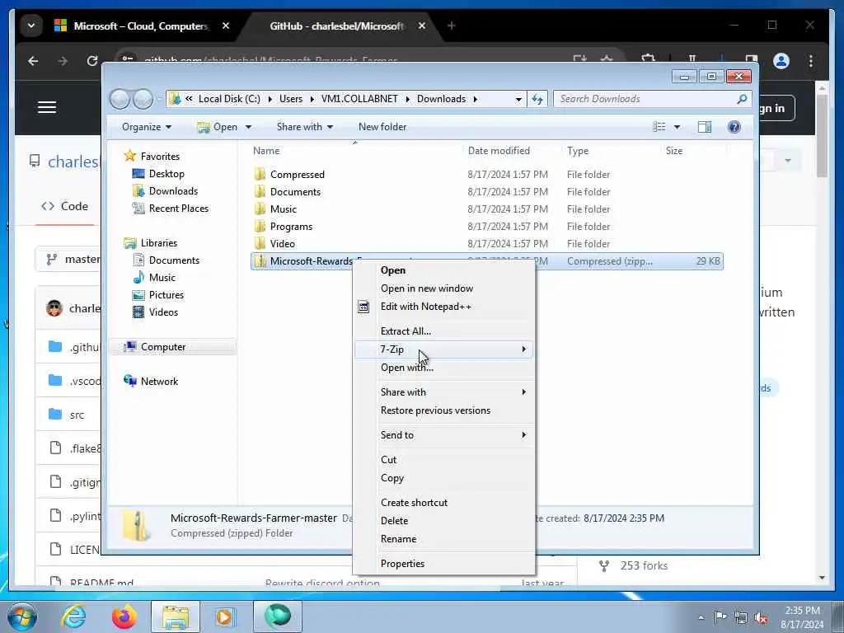Open Firefox from taskbar

(x=124, y=617)
